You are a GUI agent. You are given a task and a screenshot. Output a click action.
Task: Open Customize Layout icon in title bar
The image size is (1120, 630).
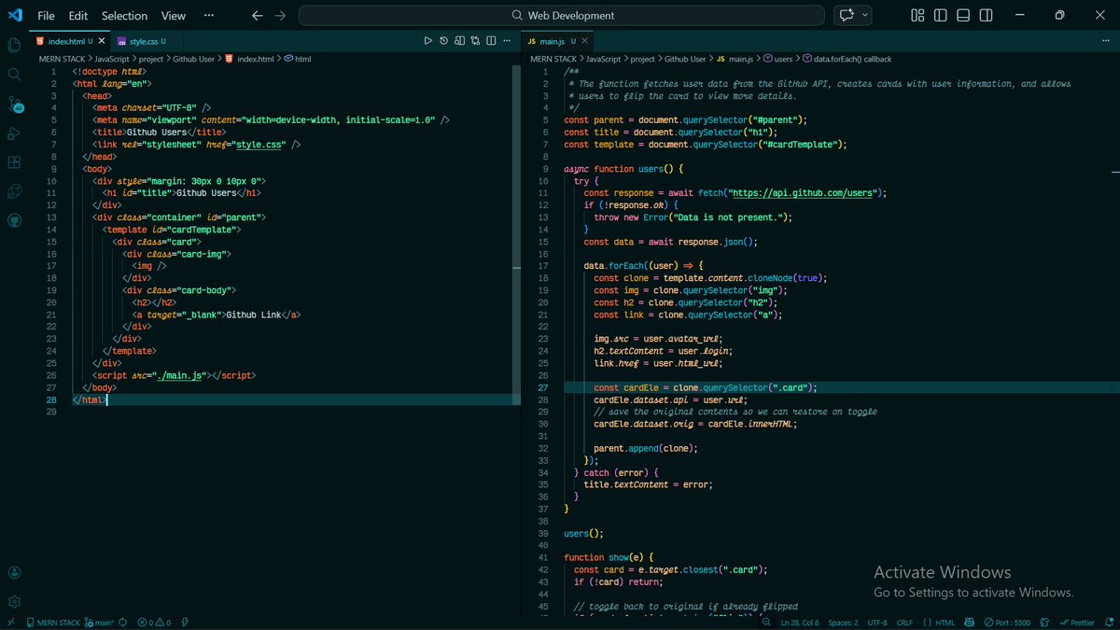pos(917,15)
